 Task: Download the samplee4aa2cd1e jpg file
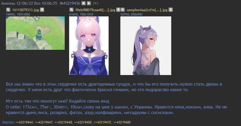coord(171,10)
